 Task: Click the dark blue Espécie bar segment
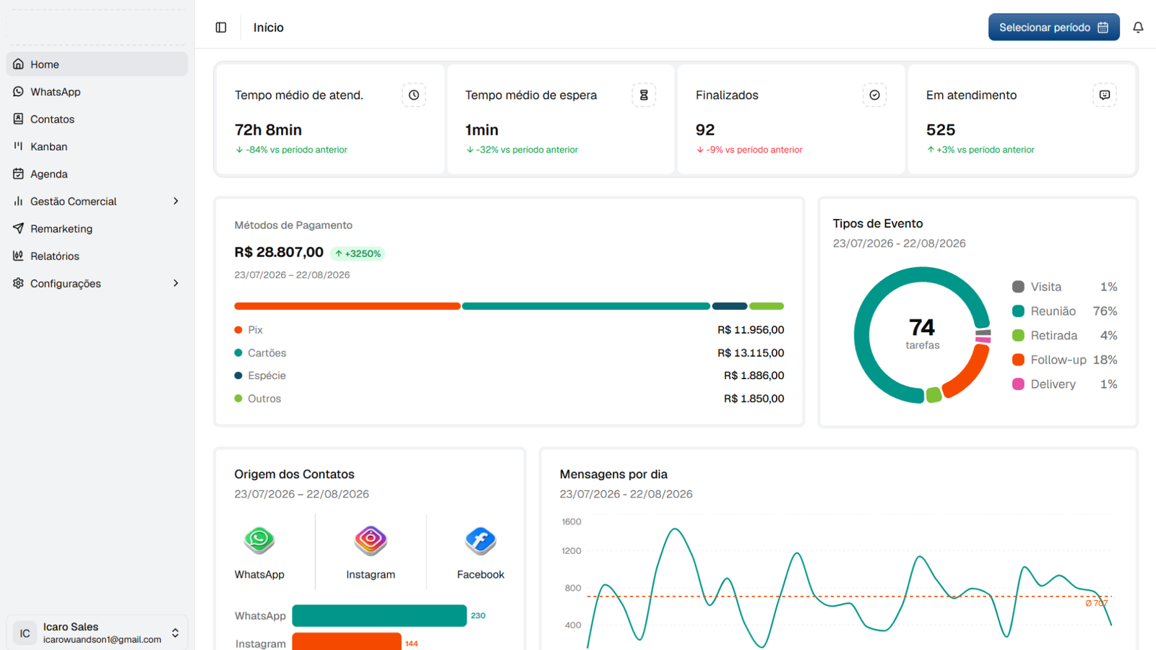click(x=730, y=306)
